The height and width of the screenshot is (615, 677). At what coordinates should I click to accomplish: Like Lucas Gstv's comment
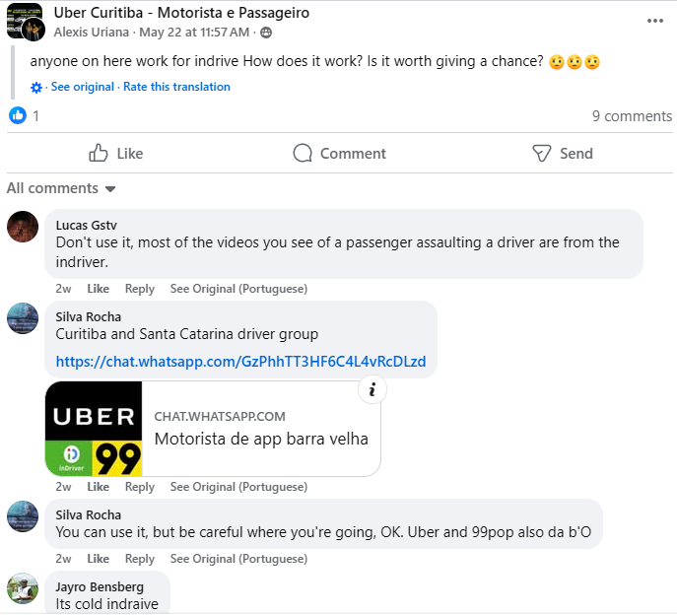(98, 289)
